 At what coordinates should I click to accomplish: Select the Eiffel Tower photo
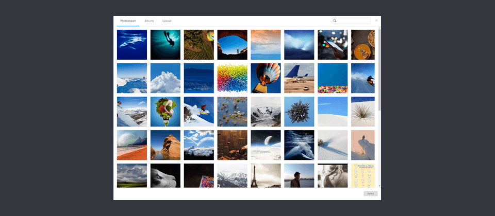[x=266, y=176]
